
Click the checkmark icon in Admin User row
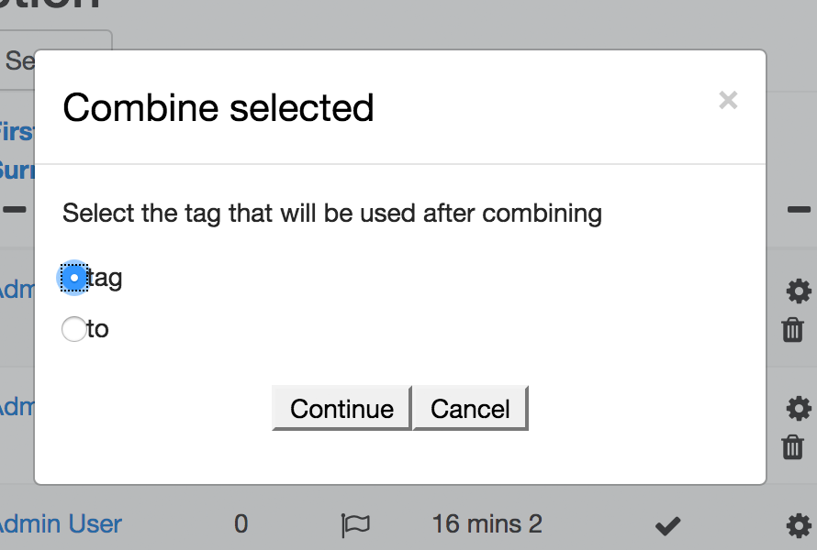(668, 525)
